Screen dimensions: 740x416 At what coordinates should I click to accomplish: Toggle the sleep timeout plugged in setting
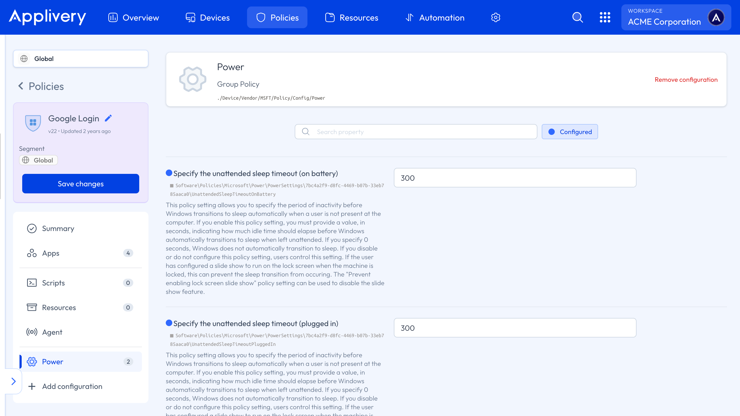(x=169, y=323)
